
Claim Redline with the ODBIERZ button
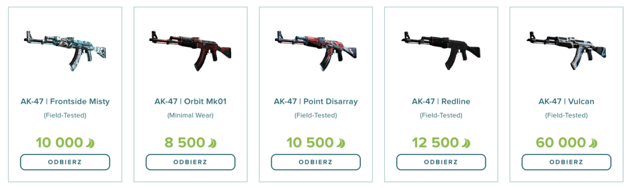pyautogui.click(x=441, y=162)
